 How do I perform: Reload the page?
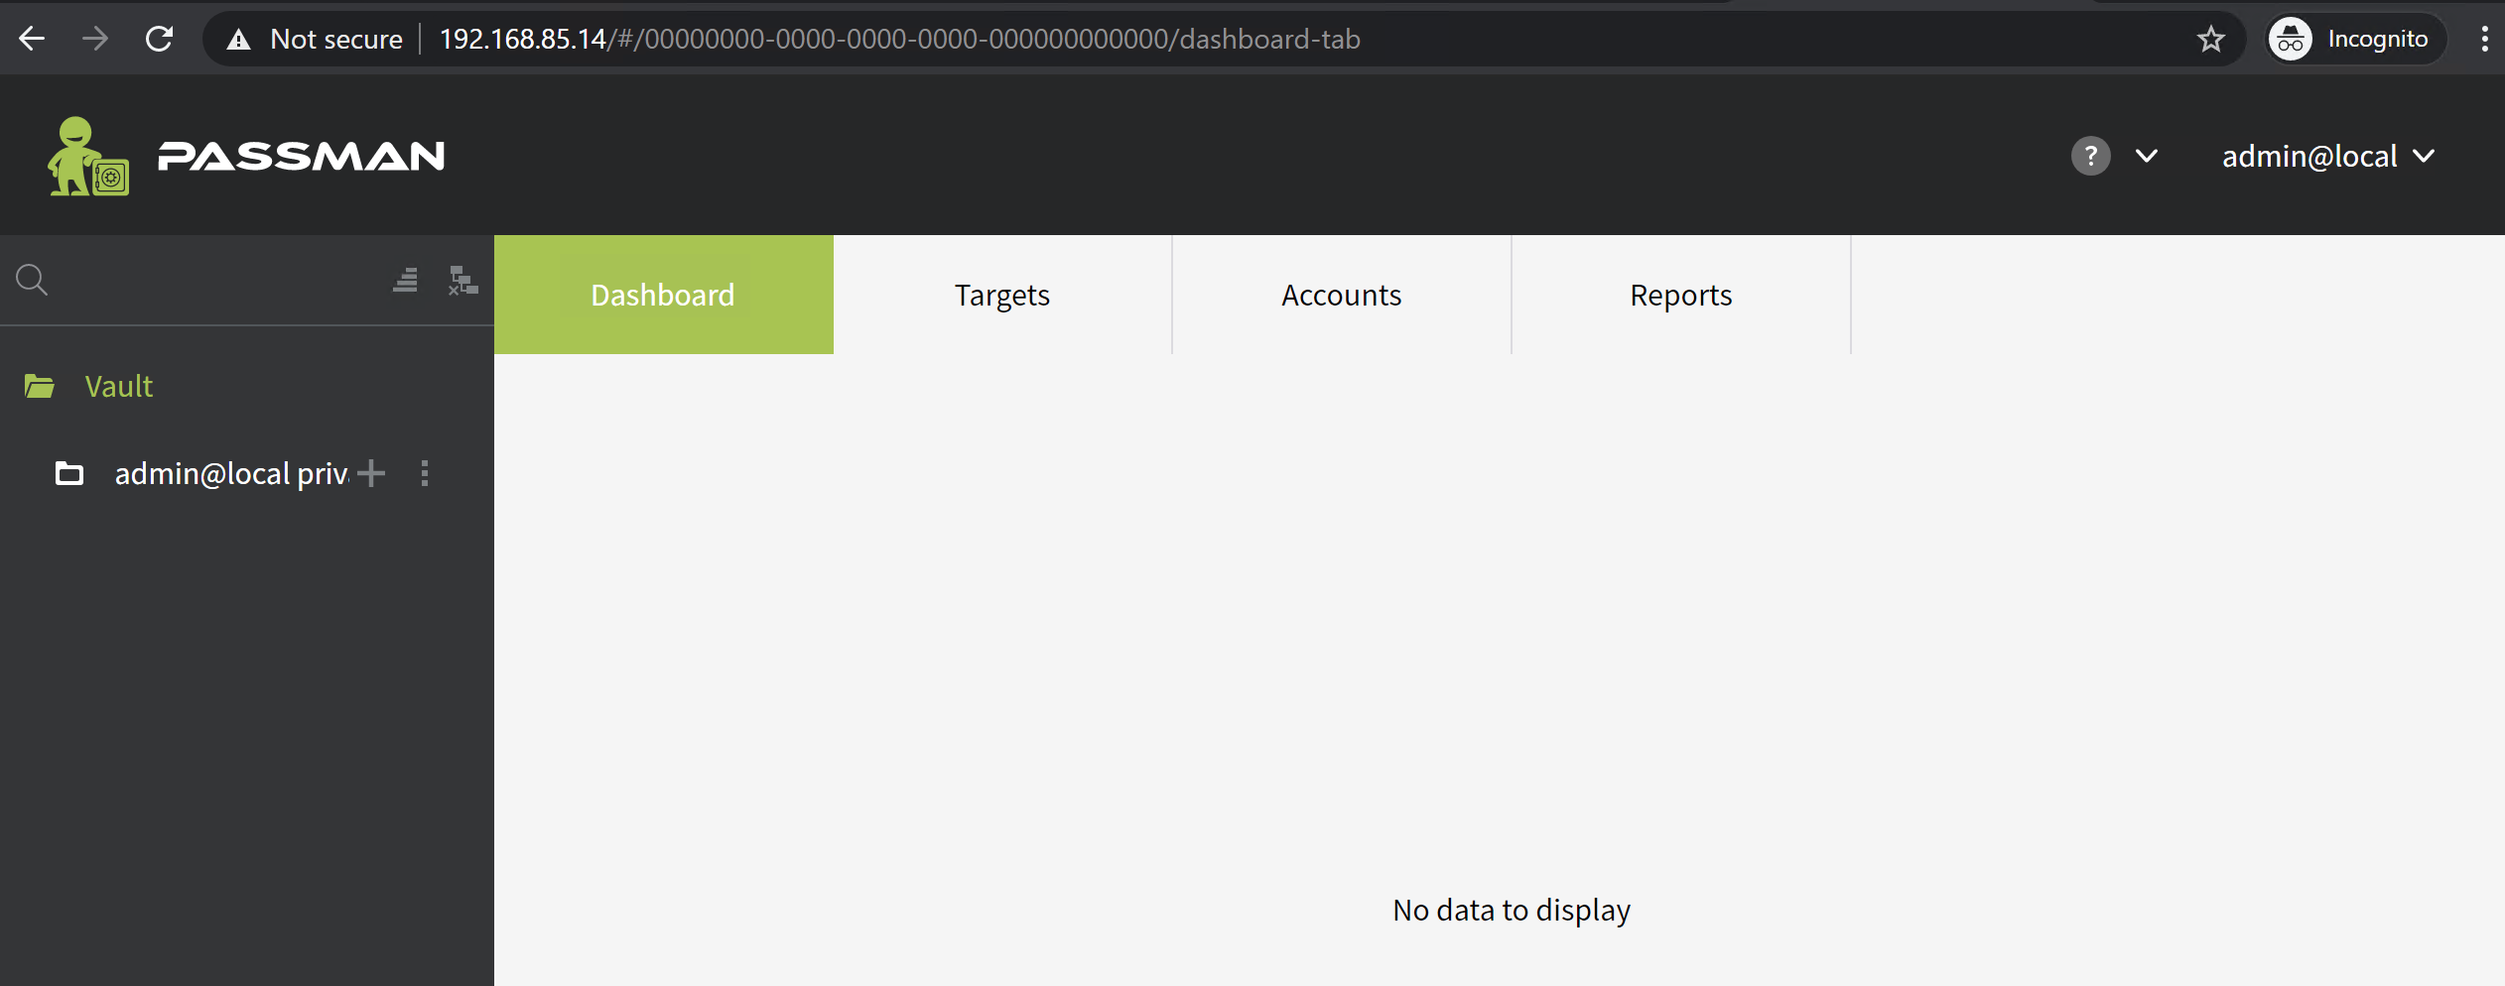(x=159, y=40)
